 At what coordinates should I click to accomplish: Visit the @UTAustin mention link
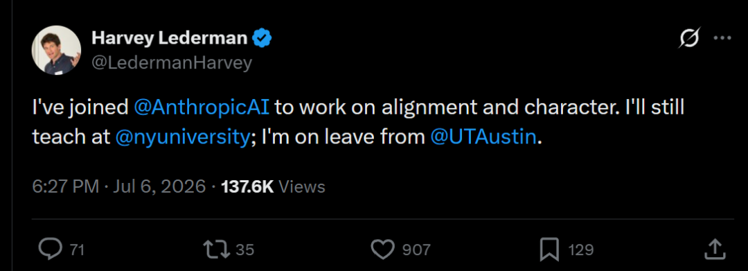point(483,138)
